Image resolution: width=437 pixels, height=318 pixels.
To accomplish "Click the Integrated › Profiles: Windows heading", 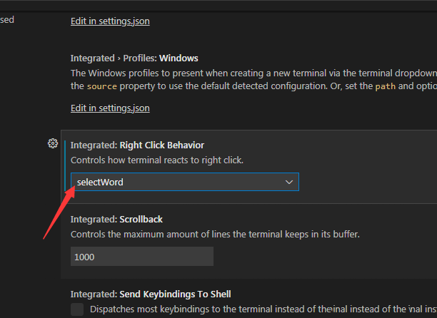I will click(134, 58).
